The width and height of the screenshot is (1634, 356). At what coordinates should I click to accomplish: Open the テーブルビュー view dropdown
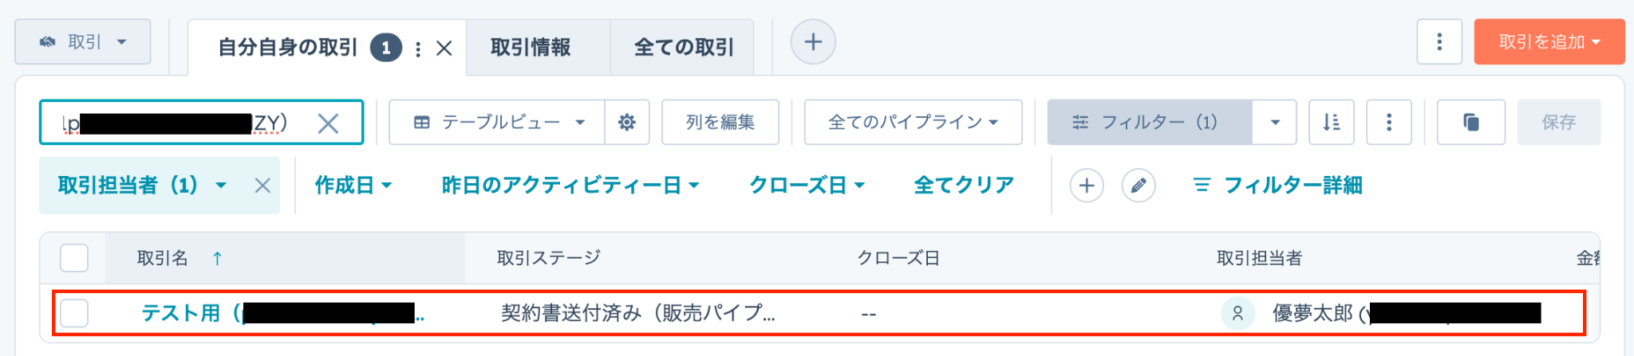click(x=497, y=122)
